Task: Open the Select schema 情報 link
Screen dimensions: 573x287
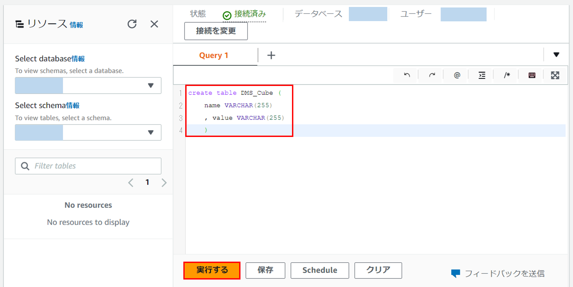Action: pos(73,105)
